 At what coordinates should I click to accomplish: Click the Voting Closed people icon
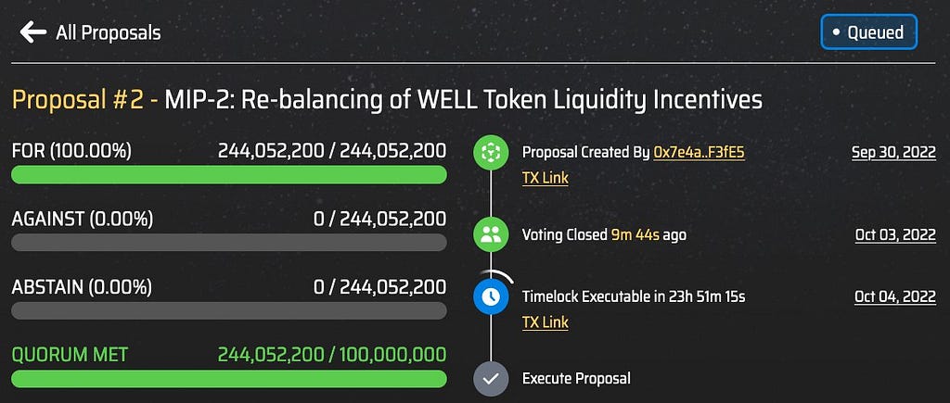(491, 234)
